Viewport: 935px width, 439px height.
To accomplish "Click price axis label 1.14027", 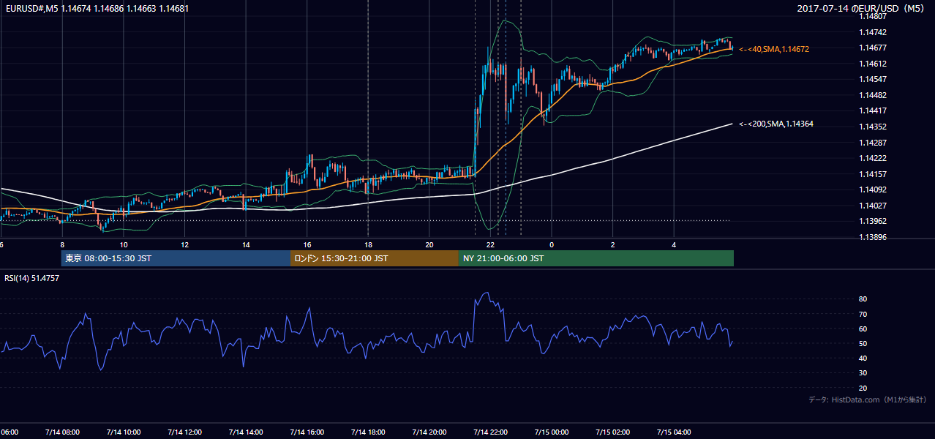I will [x=872, y=206].
